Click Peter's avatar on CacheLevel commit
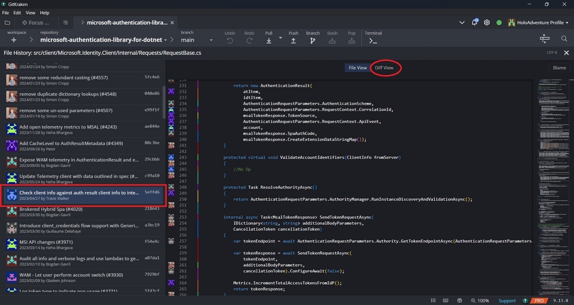 pyautogui.click(x=11, y=146)
